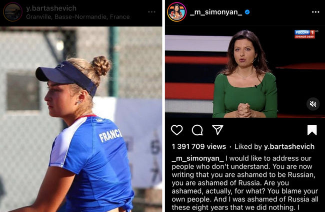325x212 pixels.
Task: Tap the video of woman in green
Action: coord(245,72)
